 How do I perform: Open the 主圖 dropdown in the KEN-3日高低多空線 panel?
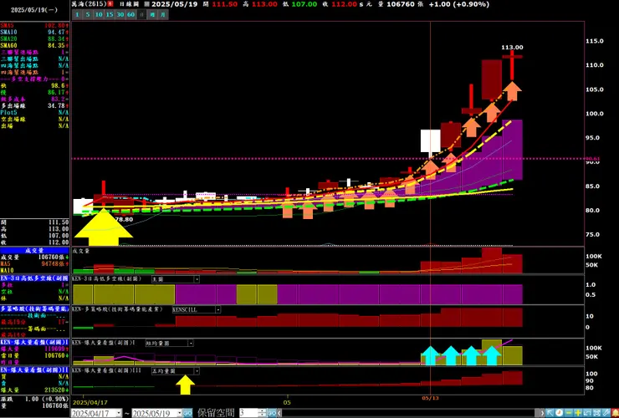tap(197, 279)
